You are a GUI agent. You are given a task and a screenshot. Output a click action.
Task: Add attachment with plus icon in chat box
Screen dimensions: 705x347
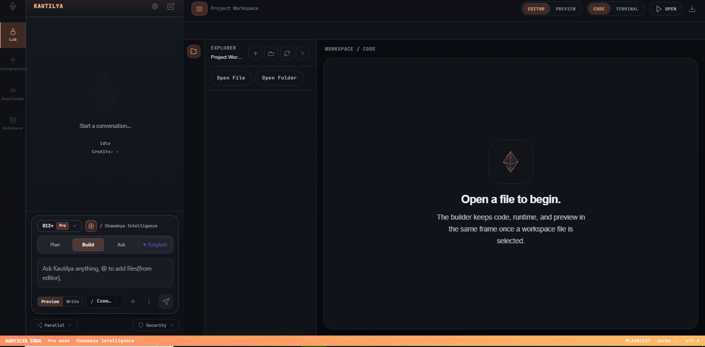(133, 301)
